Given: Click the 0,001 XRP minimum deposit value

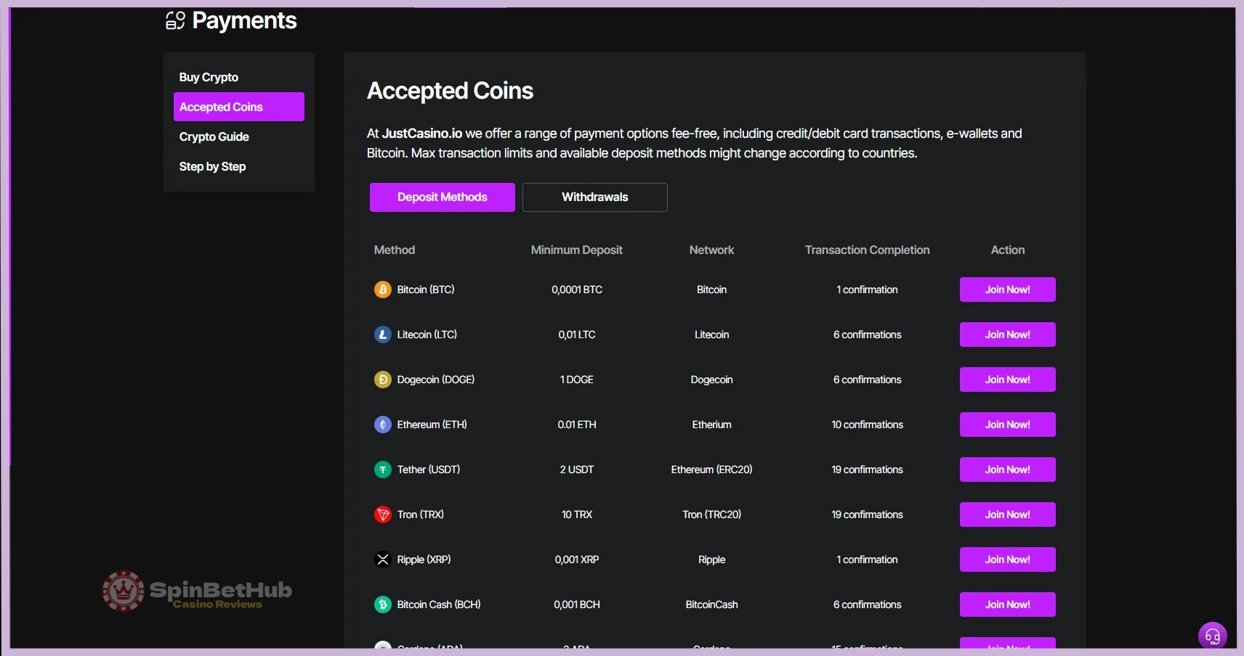Looking at the screenshot, I should (577, 559).
